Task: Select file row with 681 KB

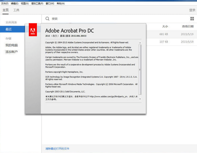Action: tap(171, 34)
